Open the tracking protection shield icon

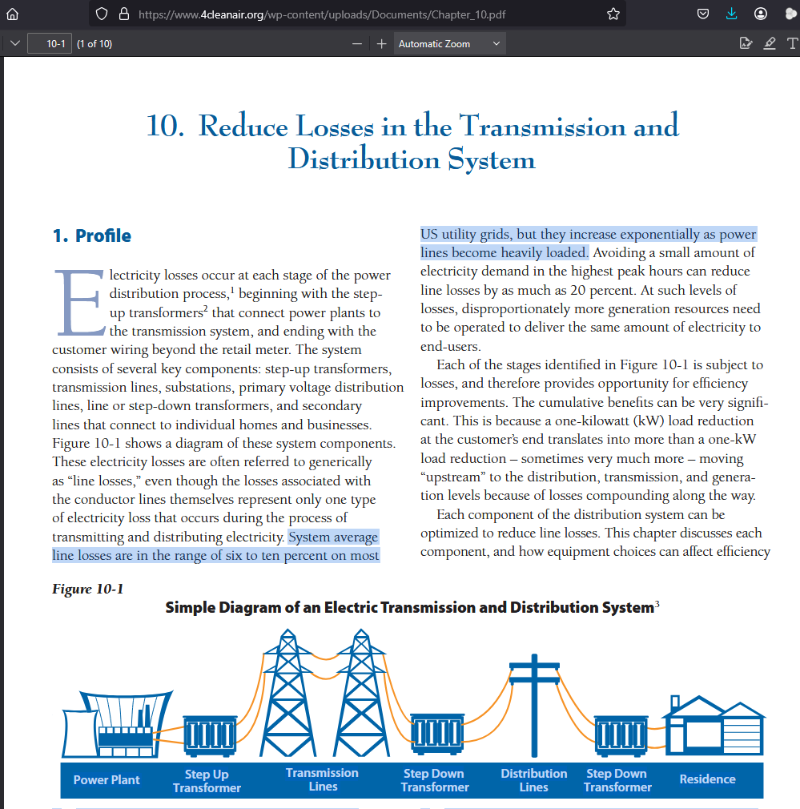pos(102,14)
